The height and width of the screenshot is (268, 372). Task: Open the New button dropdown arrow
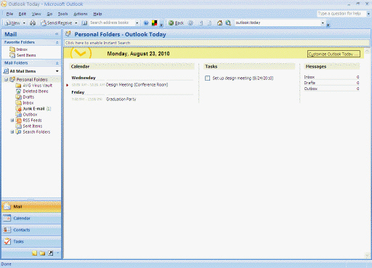pos(24,23)
